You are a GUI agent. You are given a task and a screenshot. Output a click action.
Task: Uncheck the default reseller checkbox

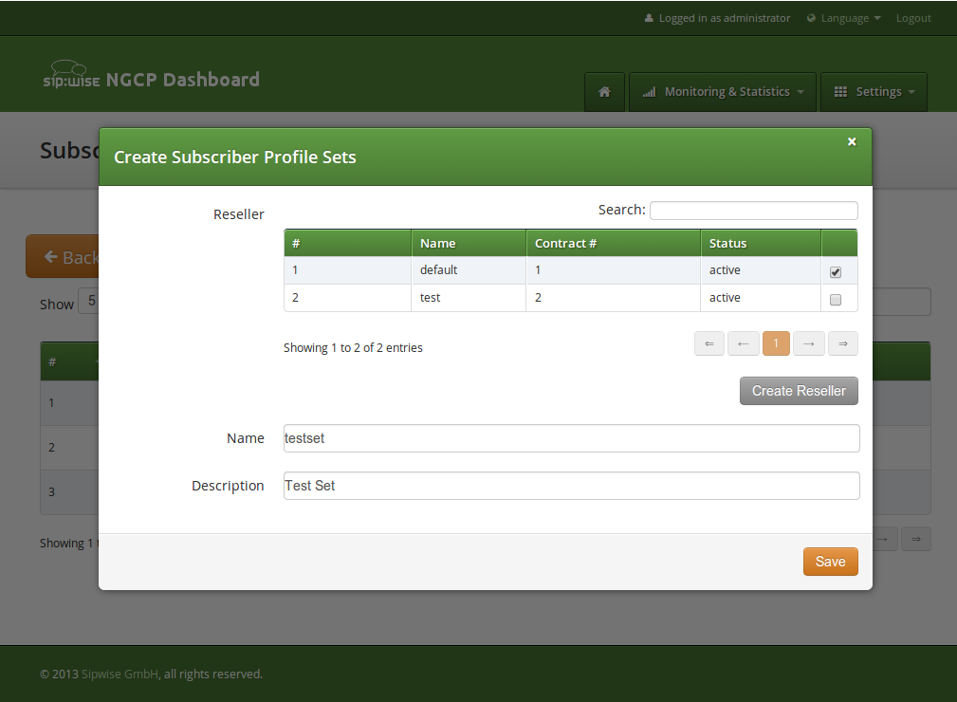835,271
